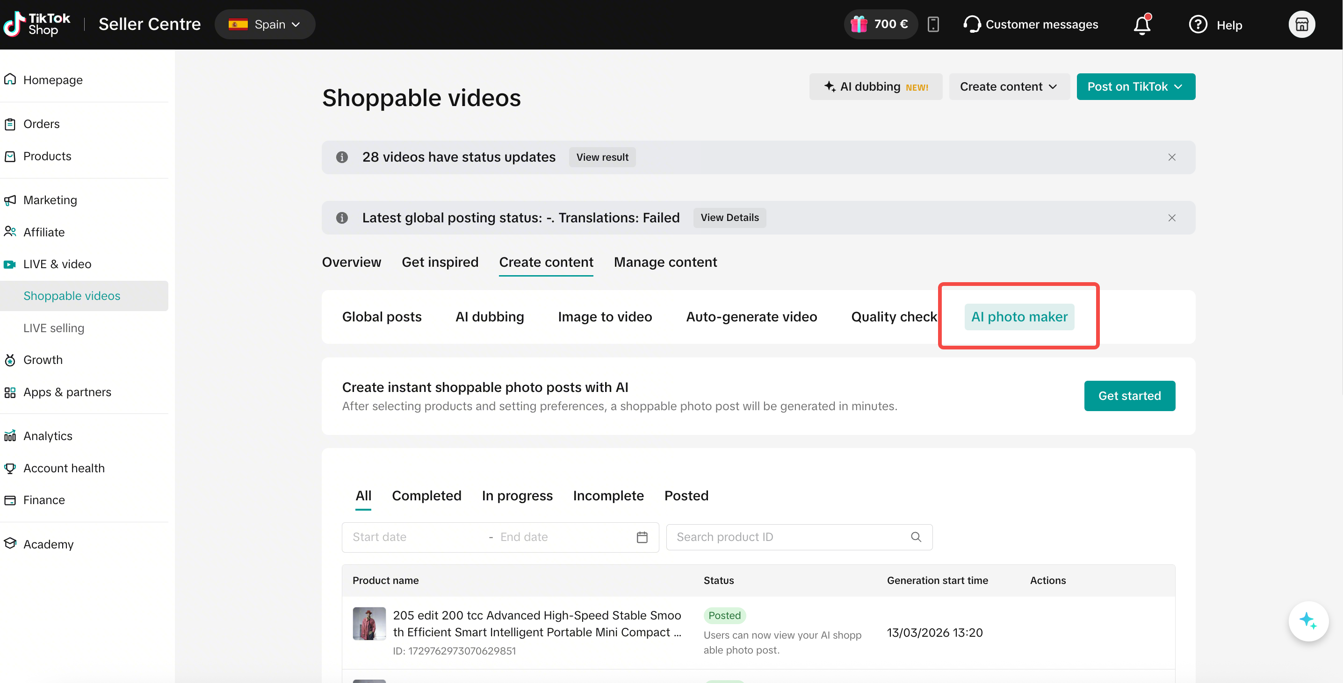Open the first product thumbnail image
Screen dimensions: 1343x683
click(x=369, y=624)
